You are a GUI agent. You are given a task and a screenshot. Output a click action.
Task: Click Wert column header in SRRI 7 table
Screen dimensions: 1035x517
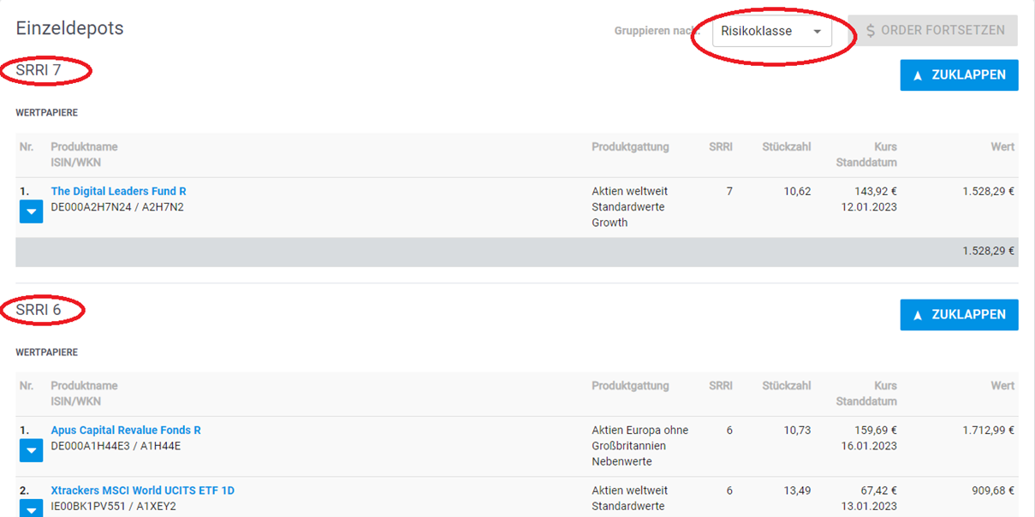coord(1002,147)
